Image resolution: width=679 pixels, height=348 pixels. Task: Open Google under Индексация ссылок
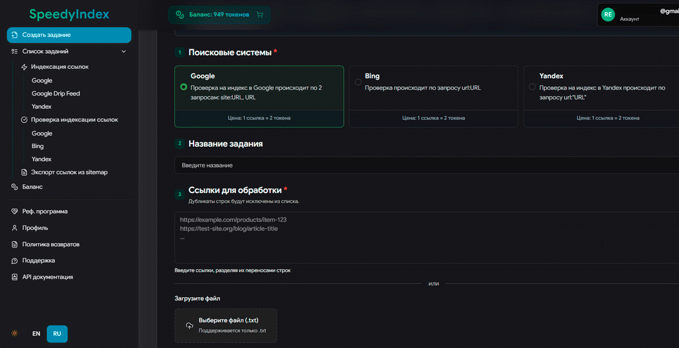pyautogui.click(x=42, y=81)
